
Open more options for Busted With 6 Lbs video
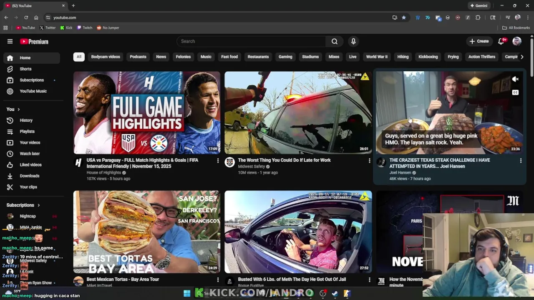[369, 280]
